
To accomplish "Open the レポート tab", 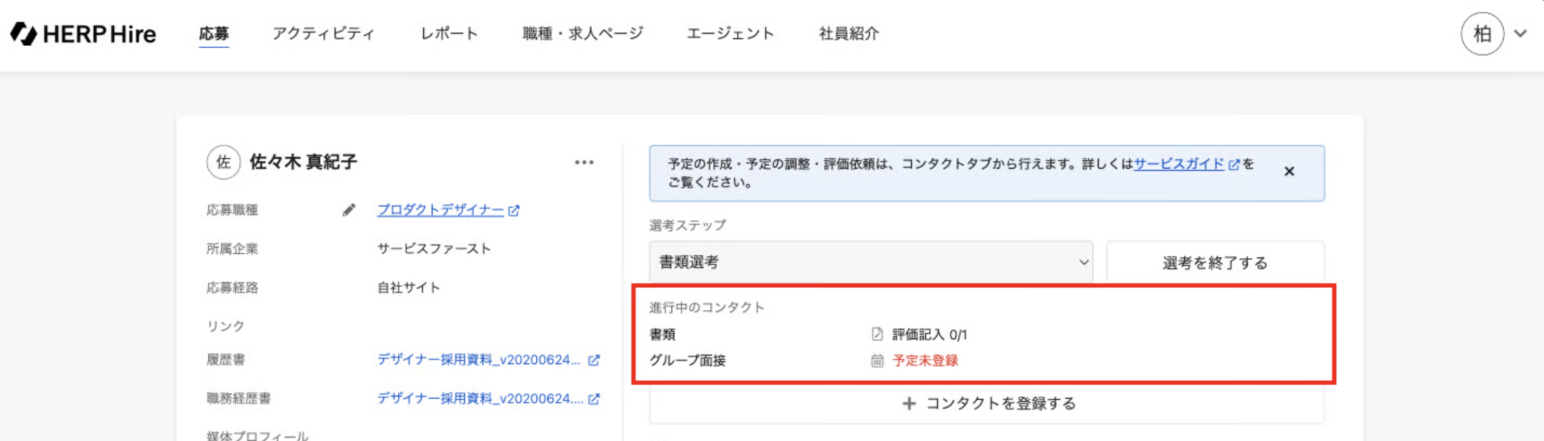I will [x=449, y=34].
